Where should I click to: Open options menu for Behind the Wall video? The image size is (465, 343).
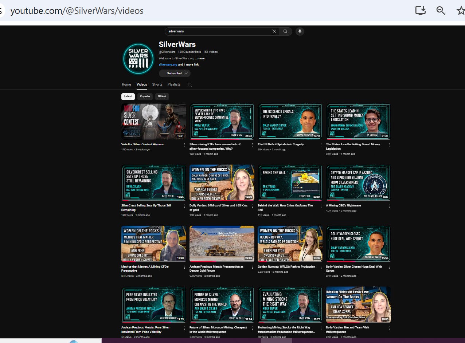(321, 206)
